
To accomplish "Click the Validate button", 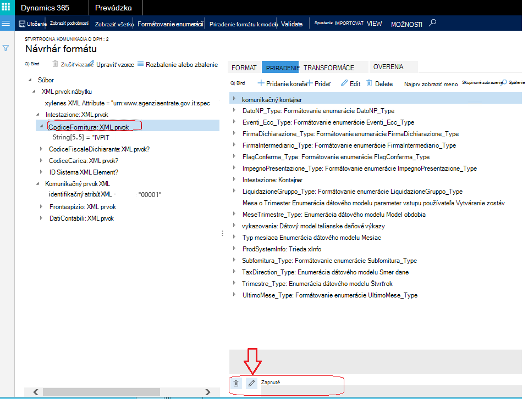I will (291, 24).
